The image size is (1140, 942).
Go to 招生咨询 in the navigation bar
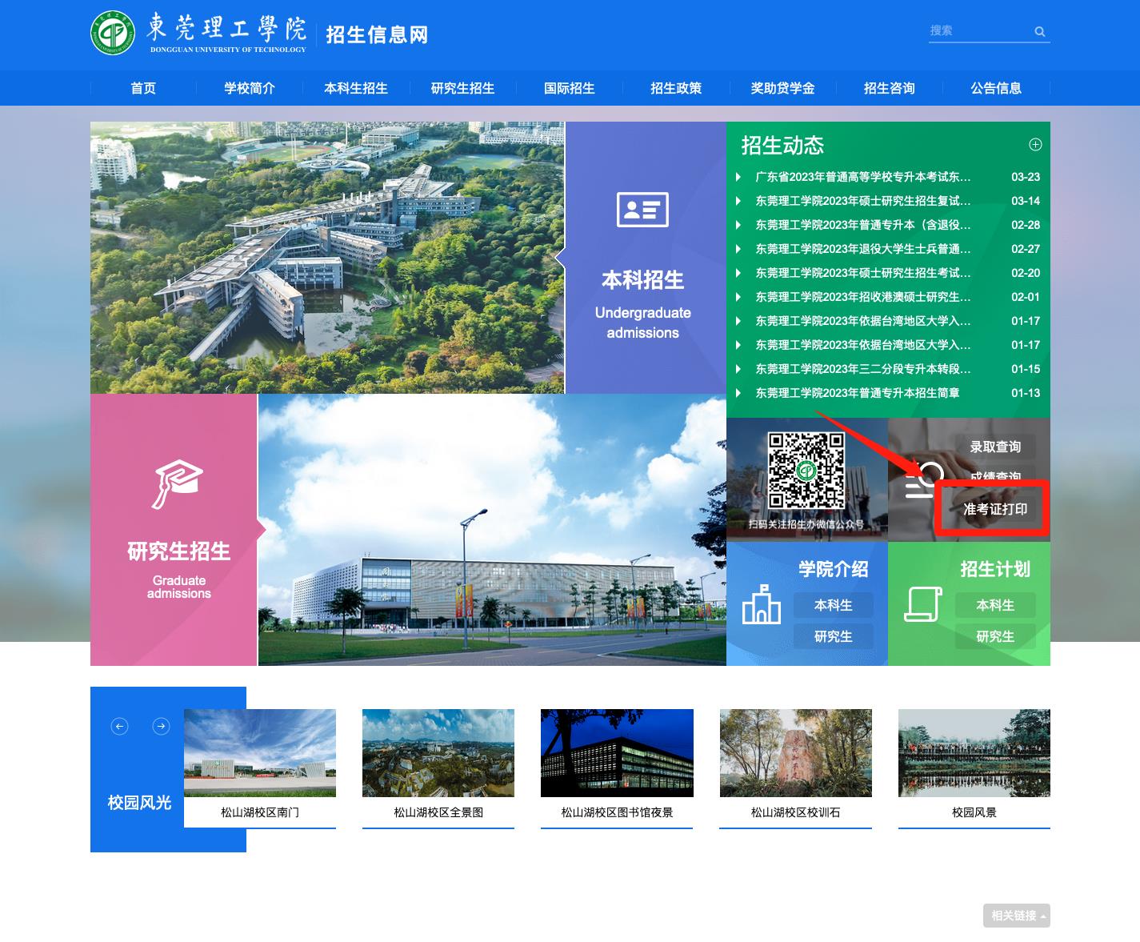889,88
